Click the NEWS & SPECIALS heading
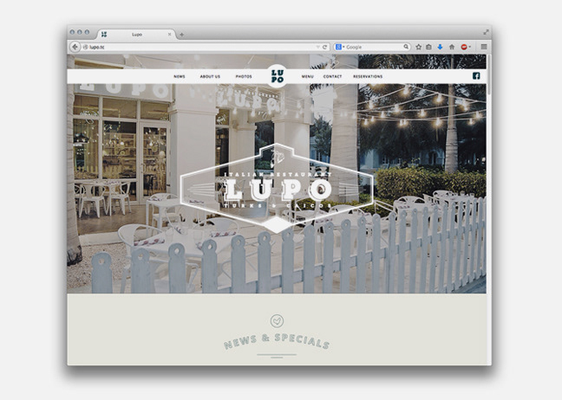 pyautogui.click(x=277, y=341)
